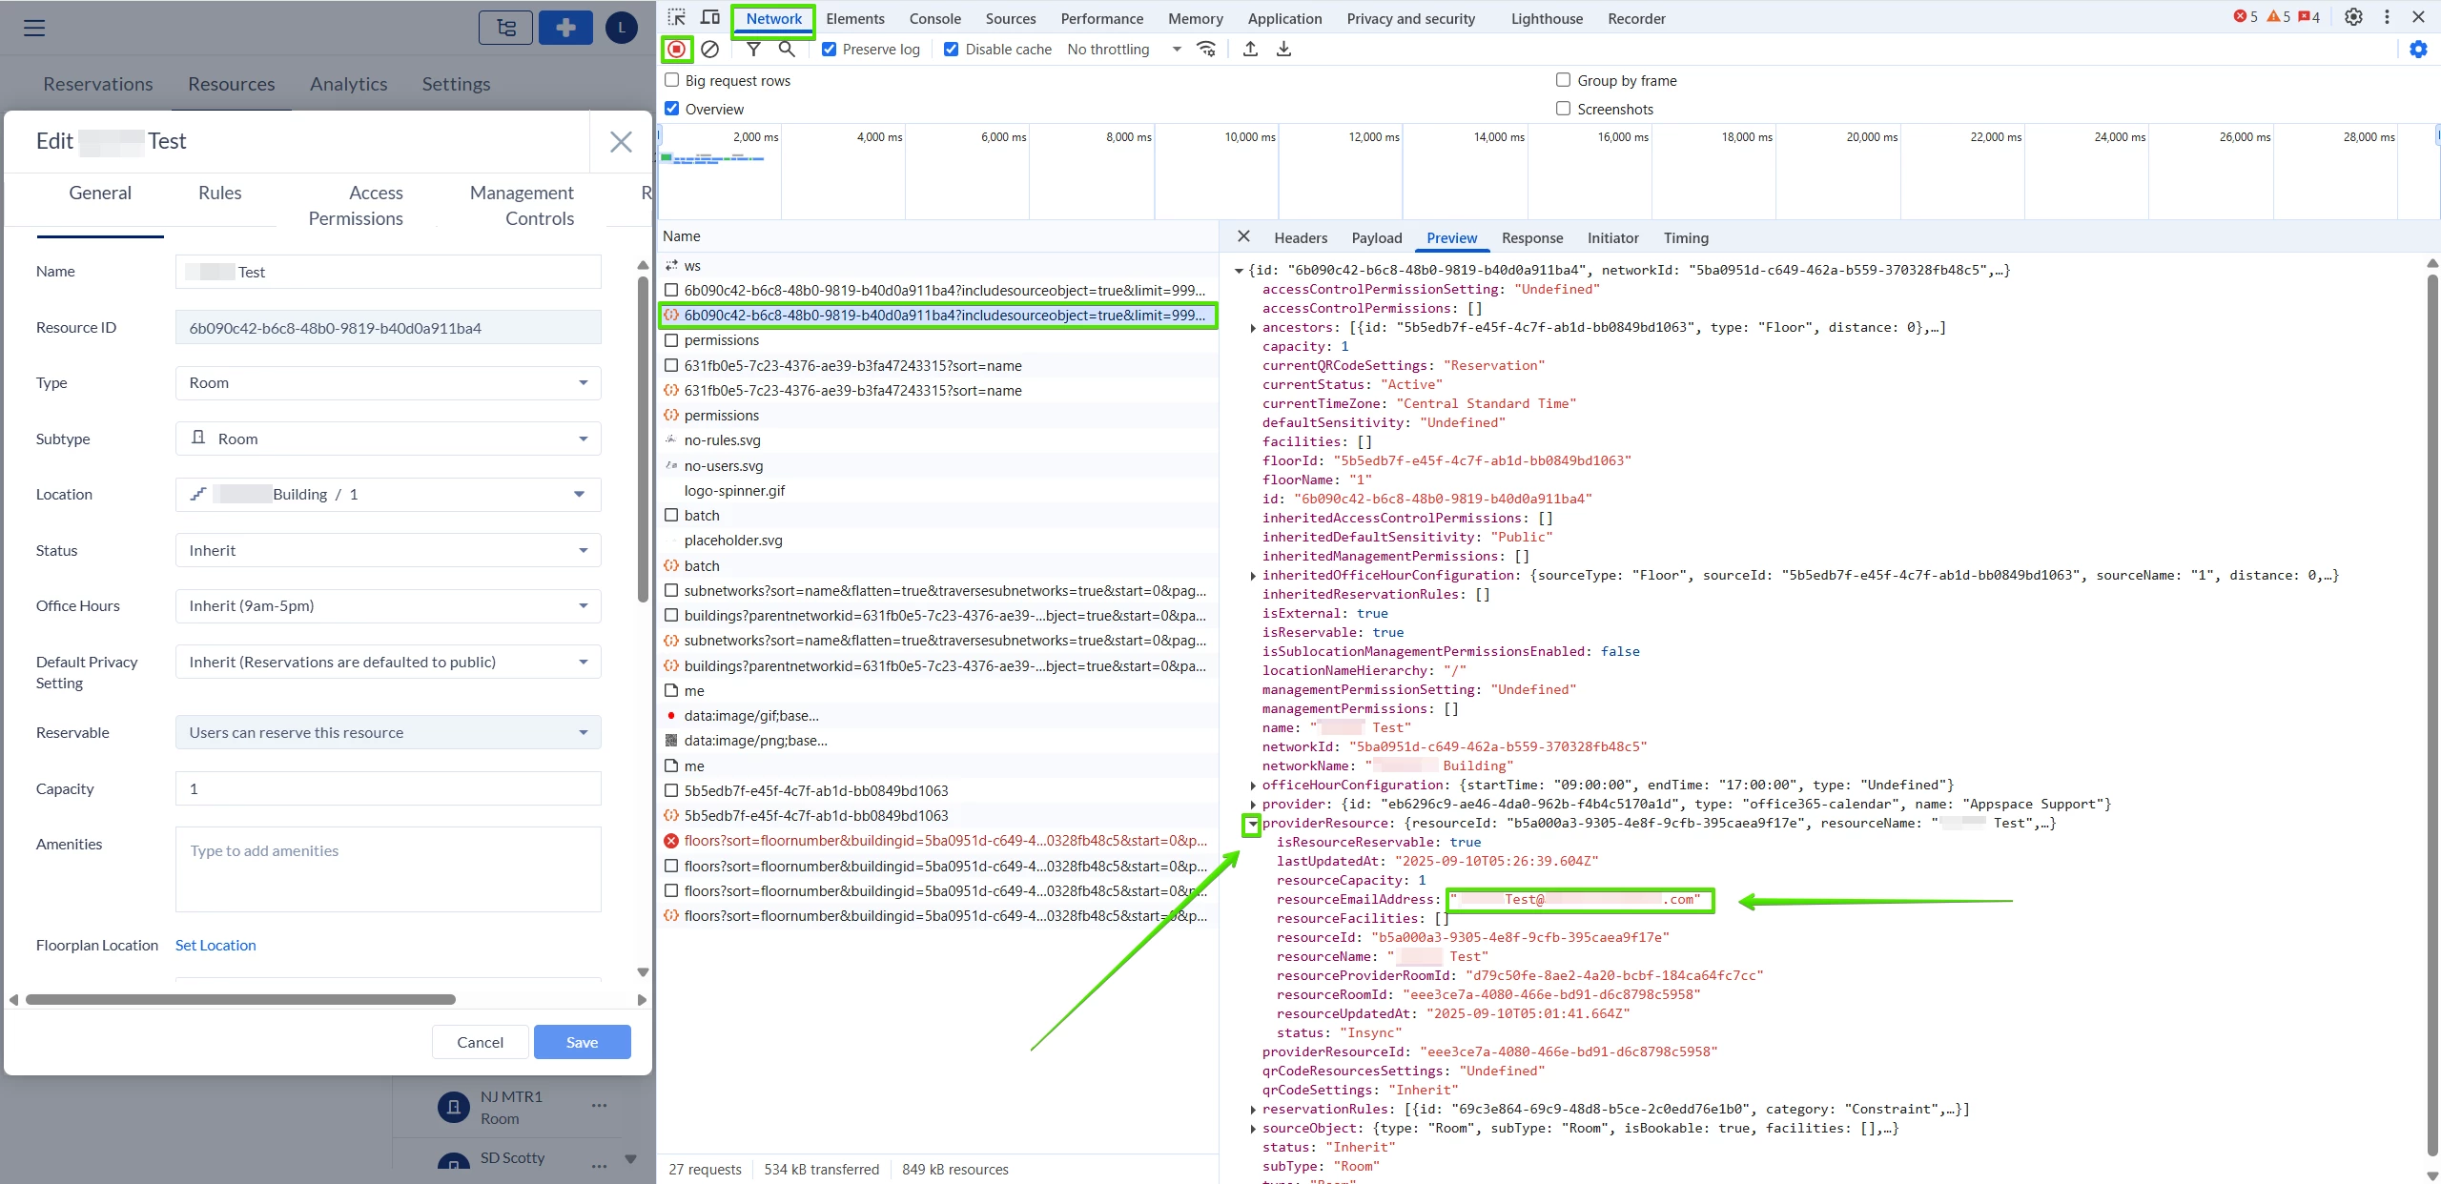The height and width of the screenshot is (1184, 2441).
Task: Open the Console tab in DevTools
Action: (x=934, y=18)
